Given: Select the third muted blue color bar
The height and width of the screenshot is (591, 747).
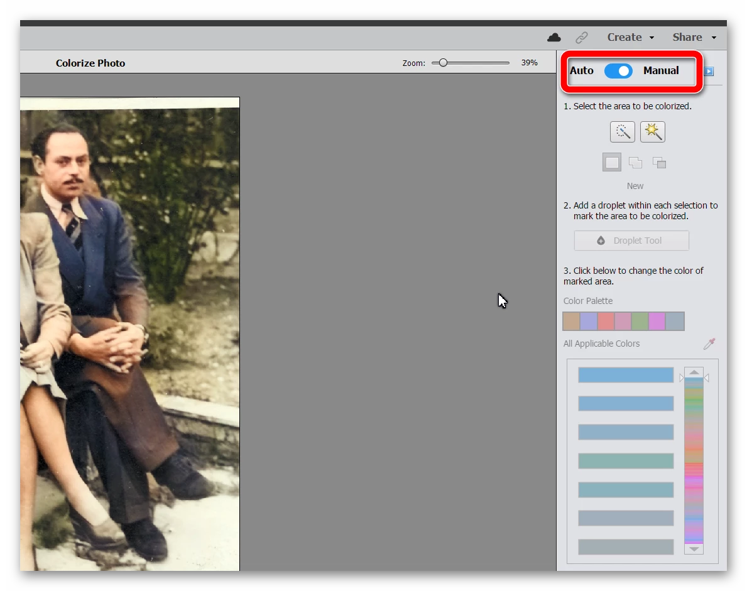Looking at the screenshot, I should click(x=626, y=432).
